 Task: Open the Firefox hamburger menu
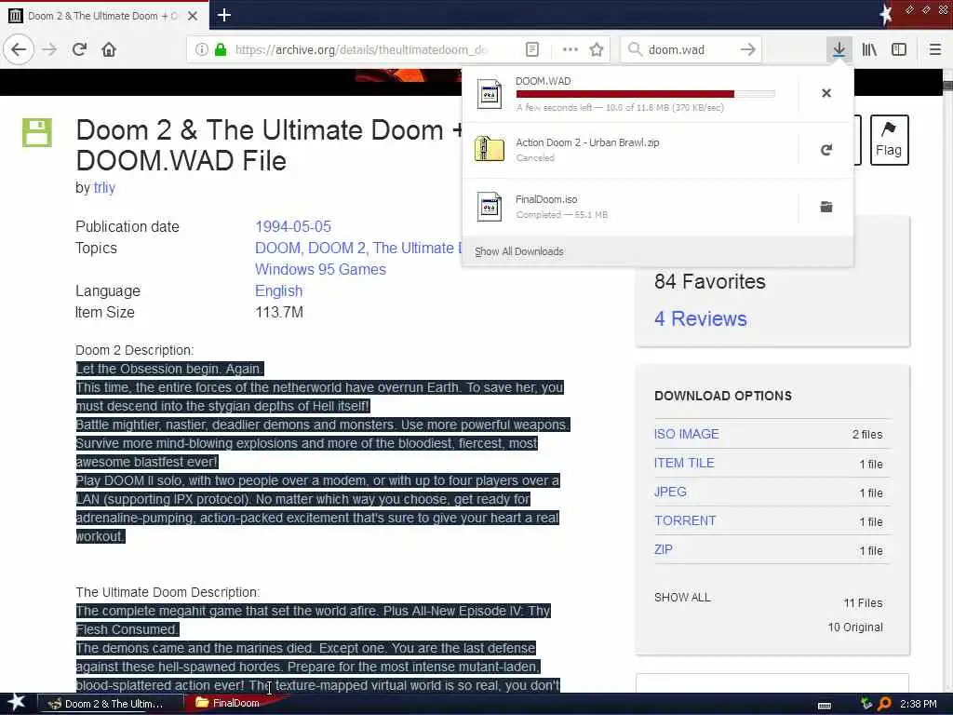click(935, 49)
